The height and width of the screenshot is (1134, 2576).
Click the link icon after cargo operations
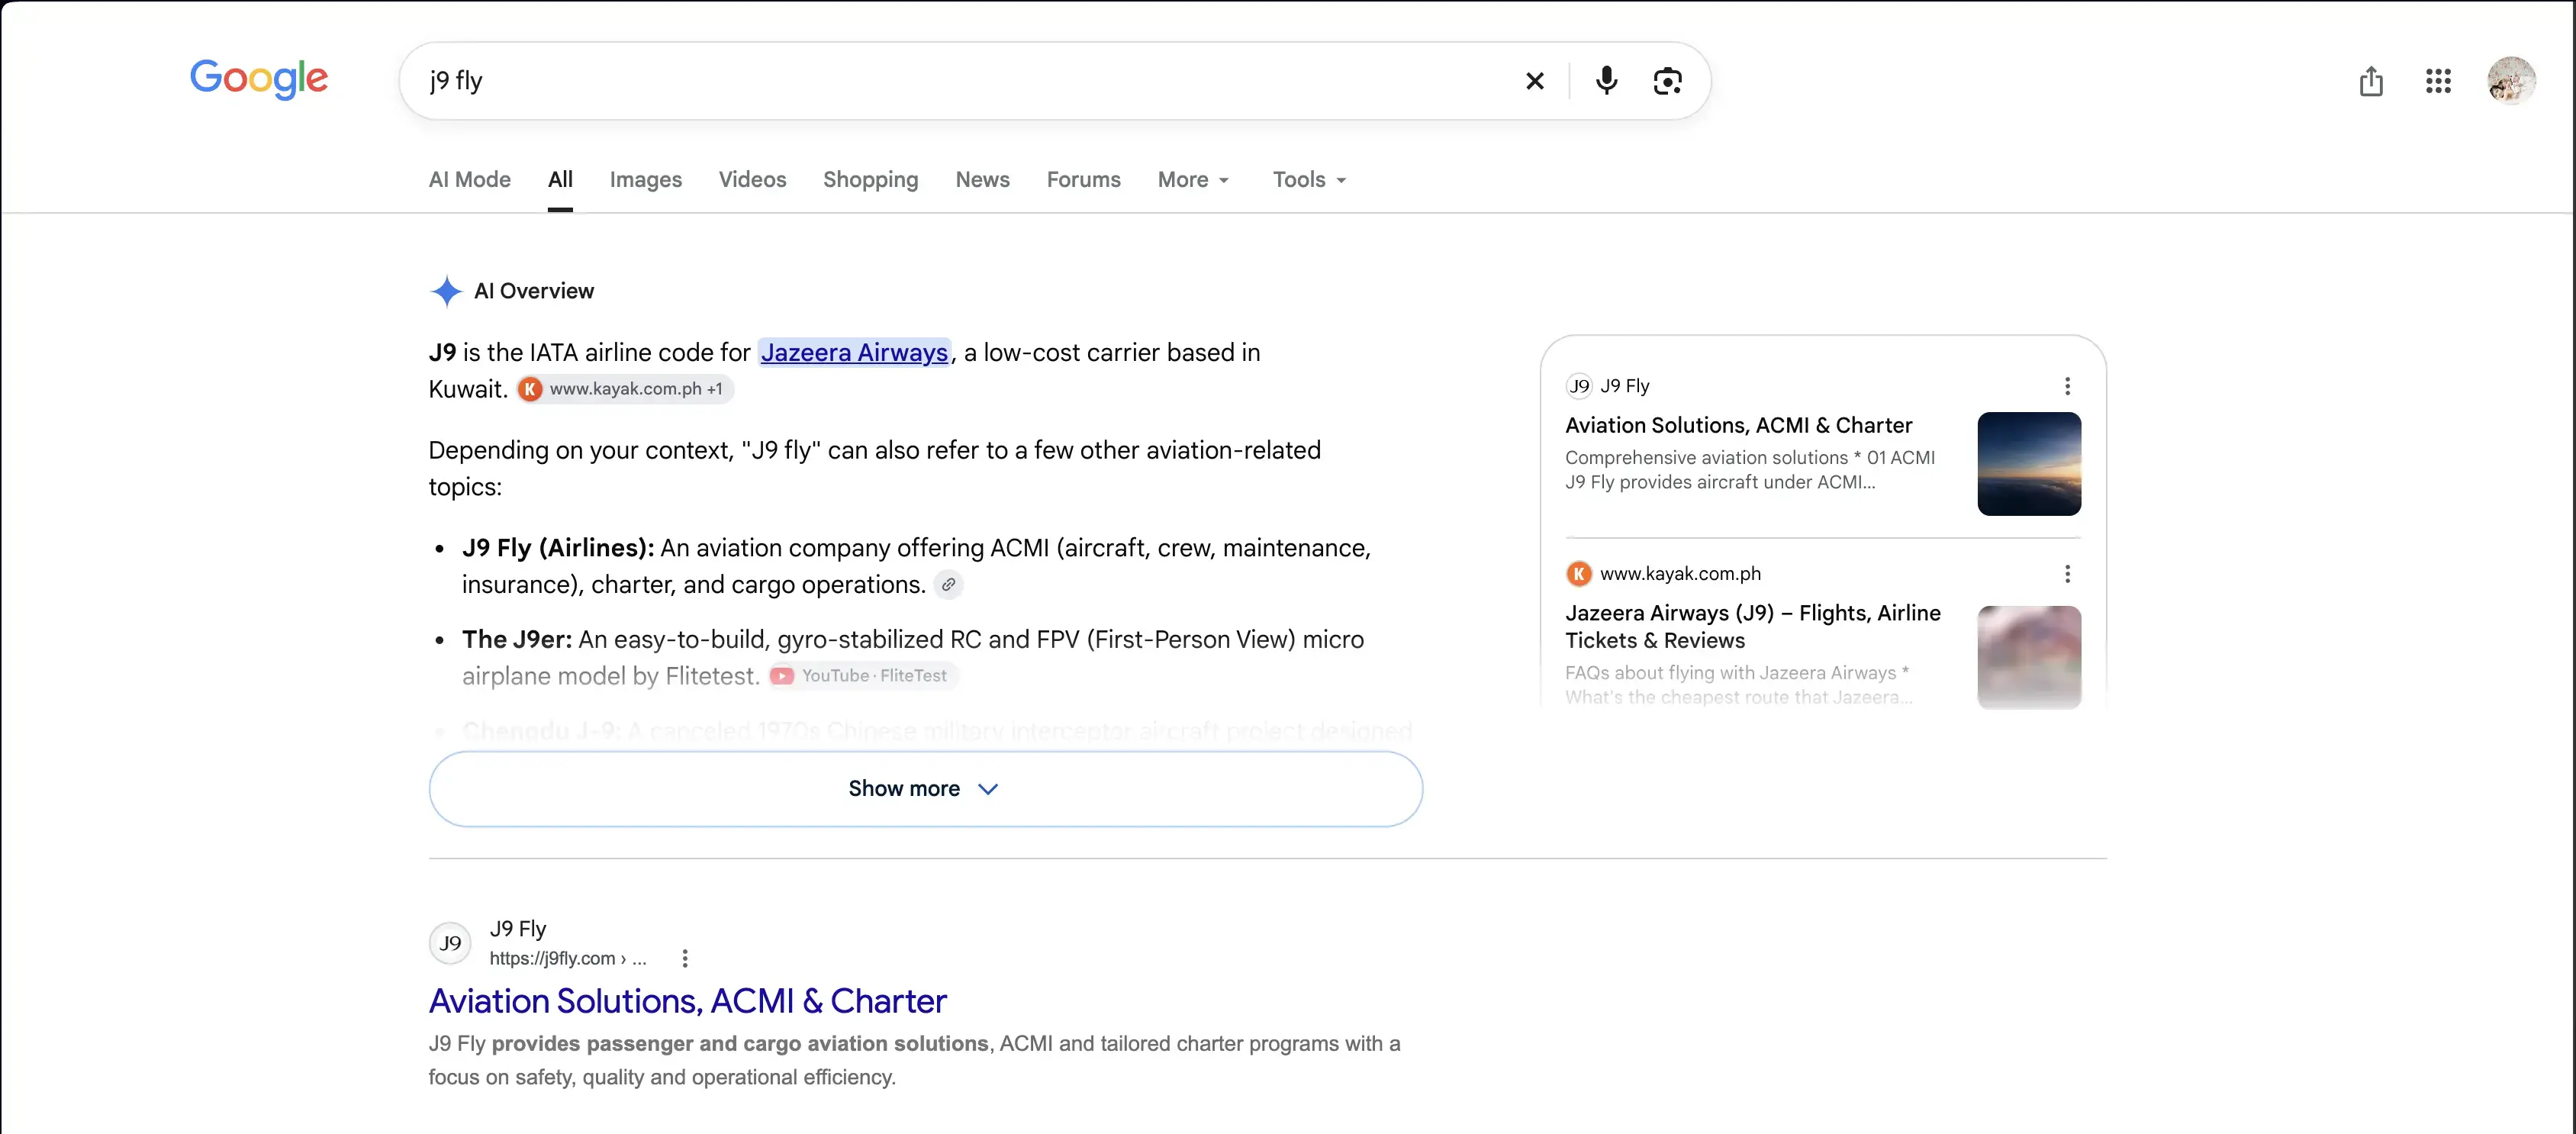click(x=948, y=584)
